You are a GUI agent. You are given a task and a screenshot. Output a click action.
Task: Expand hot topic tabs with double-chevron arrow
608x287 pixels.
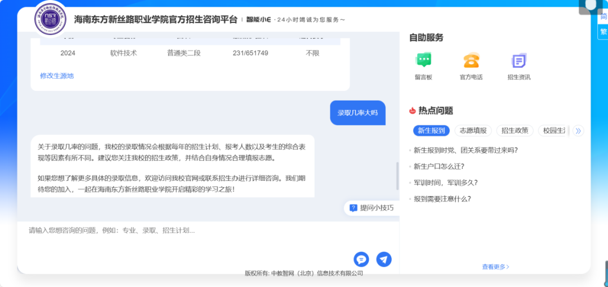tap(578, 131)
